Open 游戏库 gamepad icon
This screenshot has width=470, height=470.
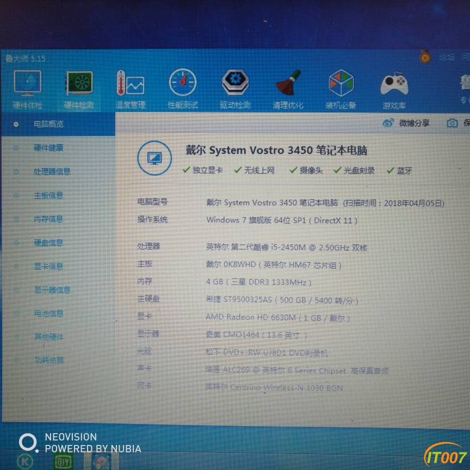[x=394, y=83]
